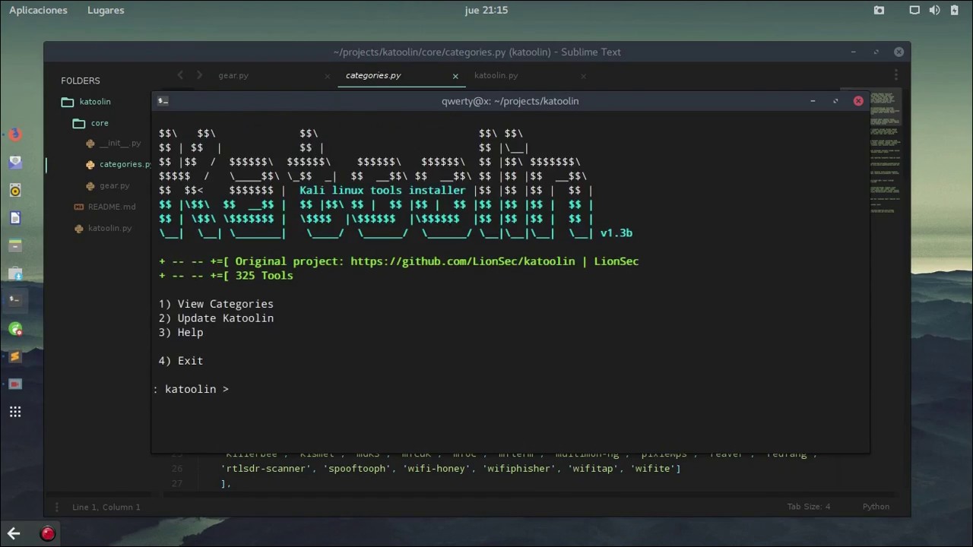Viewport: 973px width, 547px height.
Task: Close the categories.py tab
Action: point(455,76)
